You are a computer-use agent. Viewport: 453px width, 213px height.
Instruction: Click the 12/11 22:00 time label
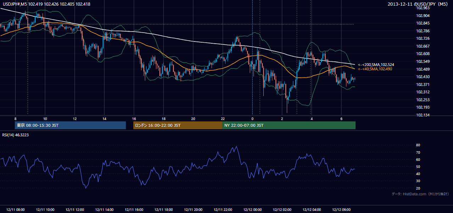point(223,210)
